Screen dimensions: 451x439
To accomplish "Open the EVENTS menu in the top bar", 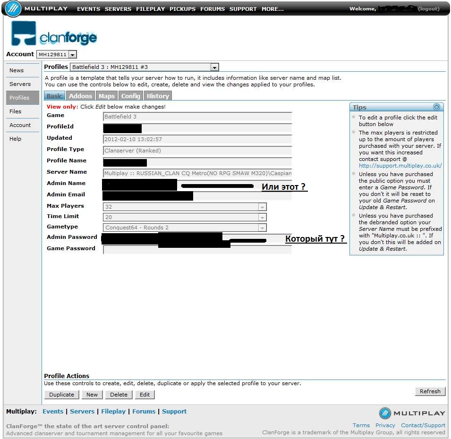I will click(89, 9).
